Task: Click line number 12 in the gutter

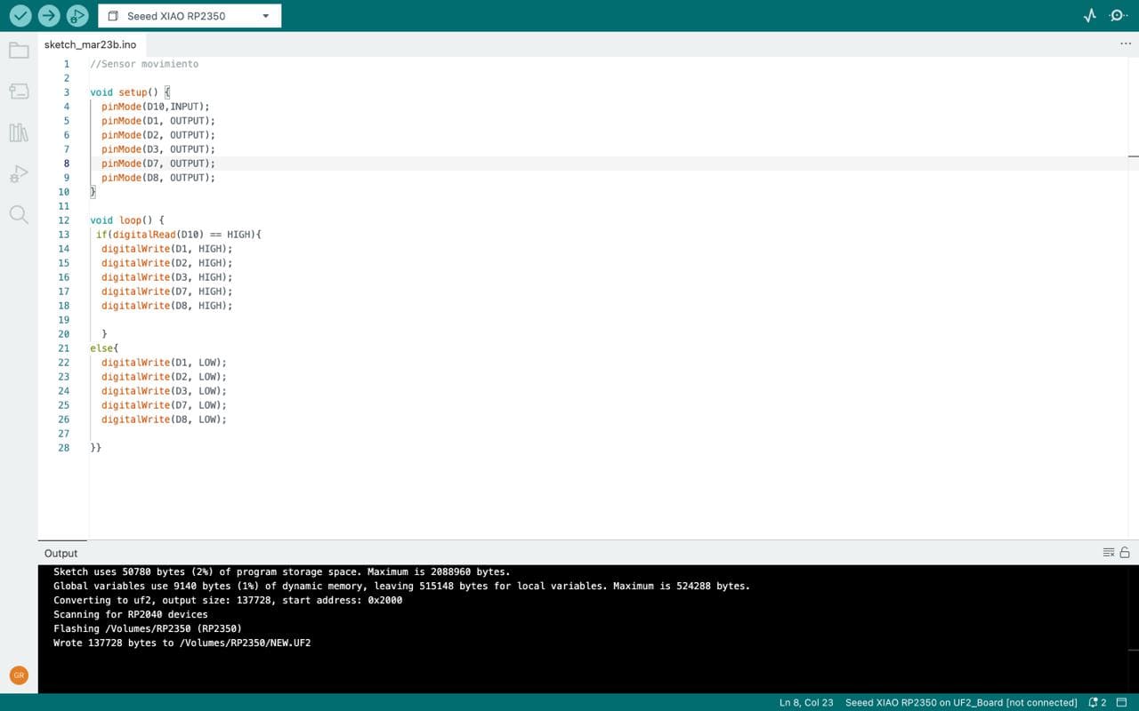Action: coord(64,220)
